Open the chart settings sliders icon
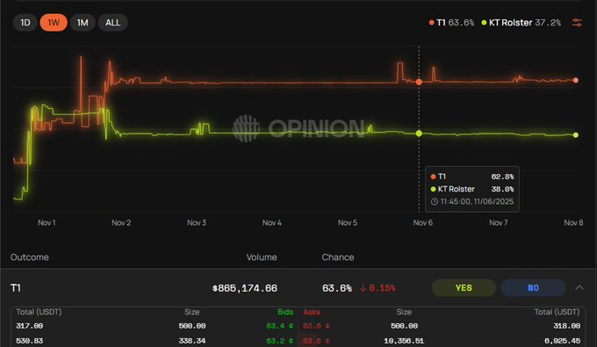 point(577,23)
